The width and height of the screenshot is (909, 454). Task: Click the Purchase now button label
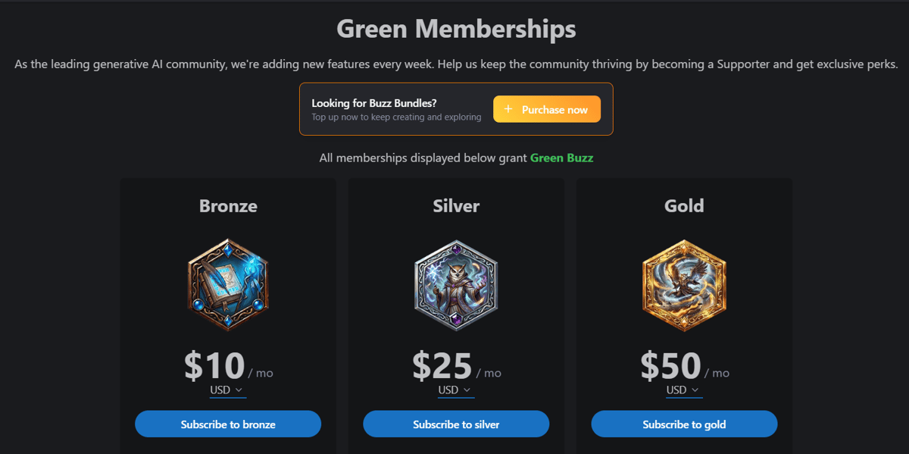(x=554, y=110)
